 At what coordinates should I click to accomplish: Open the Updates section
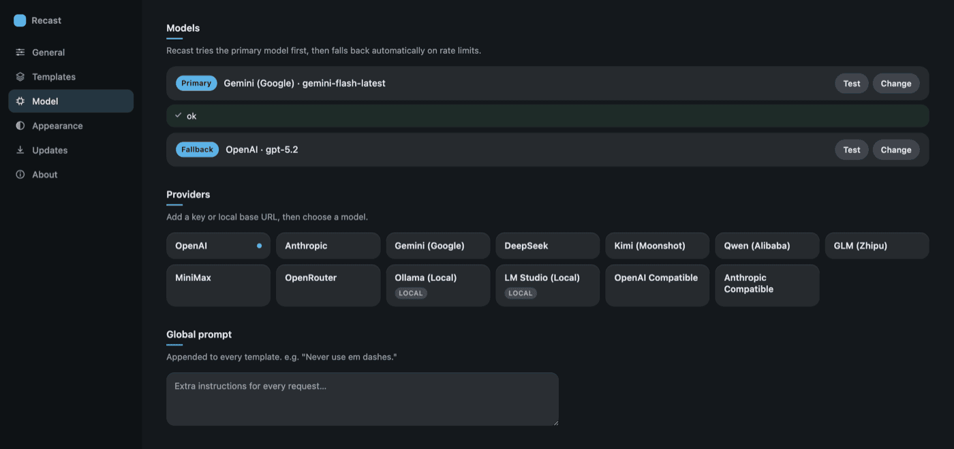coord(71,150)
